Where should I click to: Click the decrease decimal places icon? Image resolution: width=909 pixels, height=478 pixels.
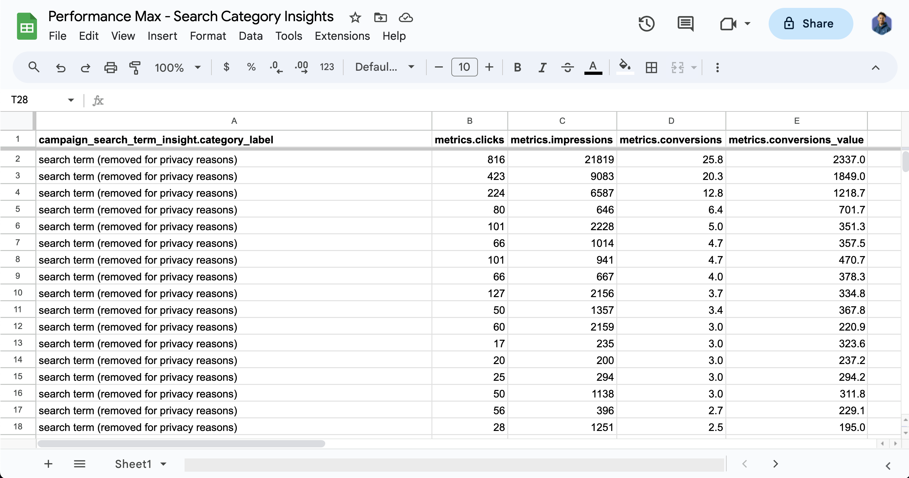[276, 67]
